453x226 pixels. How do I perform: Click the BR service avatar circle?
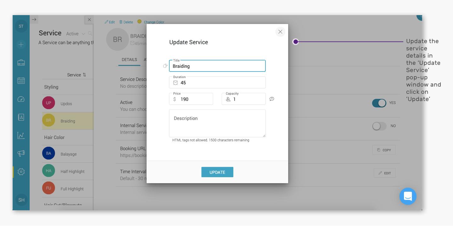click(x=117, y=39)
